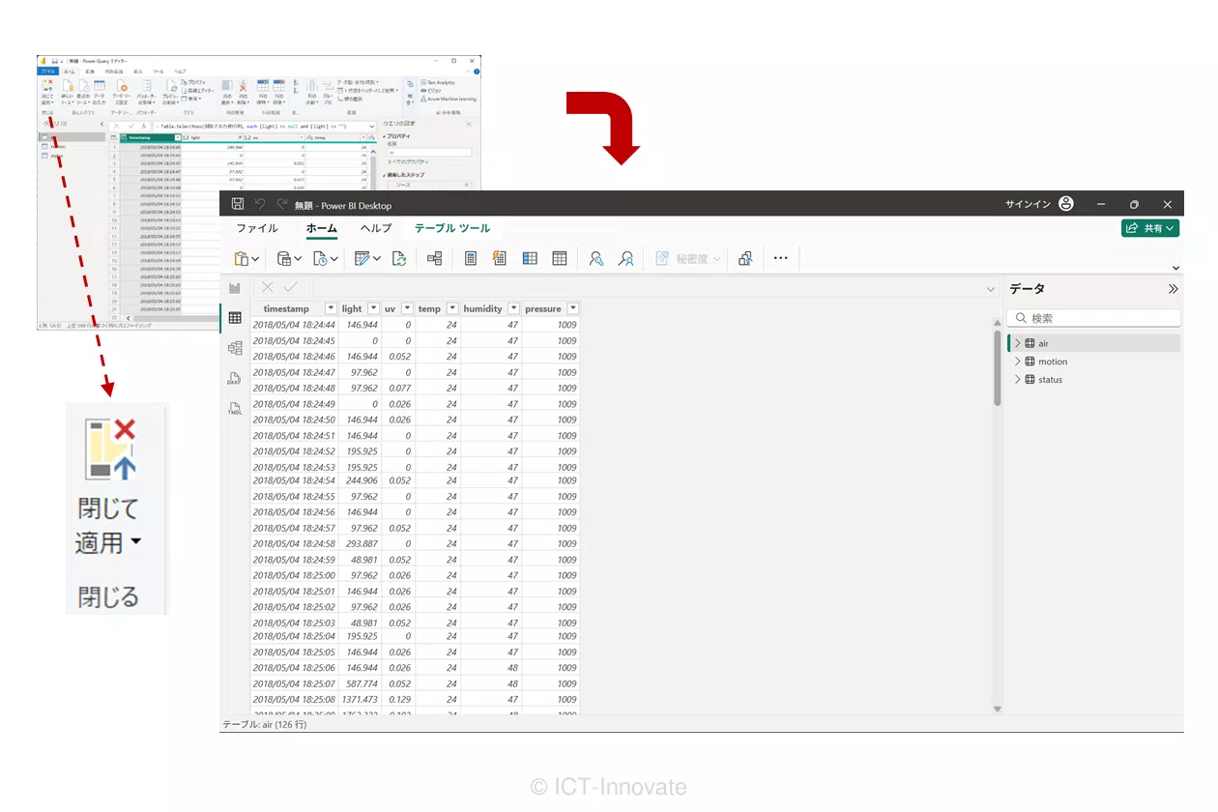1218x812 pixels.
Task: Click the Publish icon in Power BI ribbon
Action: tap(745, 258)
